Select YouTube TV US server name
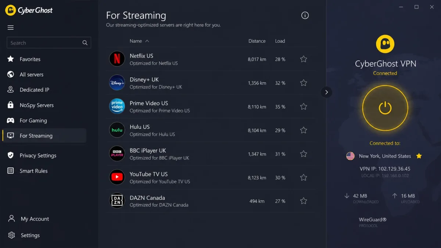The image size is (441, 248). click(148, 174)
